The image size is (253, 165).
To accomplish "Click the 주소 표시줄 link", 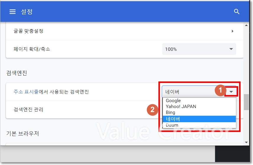I will coord(26,92).
